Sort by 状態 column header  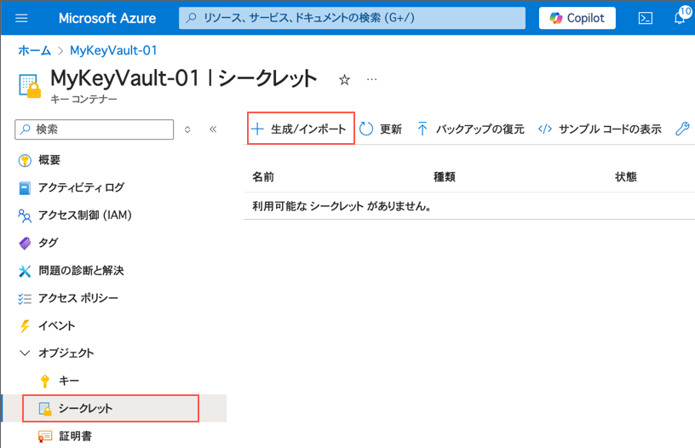click(626, 177)
